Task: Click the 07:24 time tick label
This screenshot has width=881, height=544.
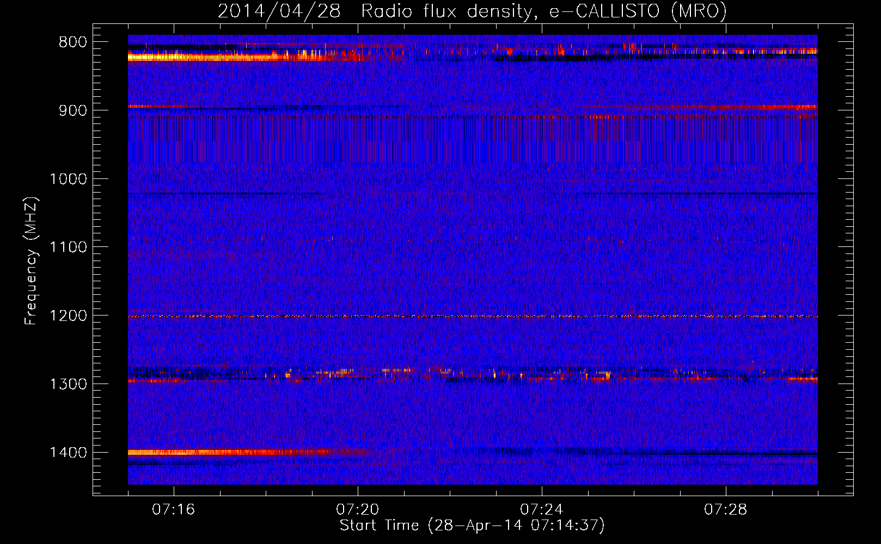Action: pos(542,510)
